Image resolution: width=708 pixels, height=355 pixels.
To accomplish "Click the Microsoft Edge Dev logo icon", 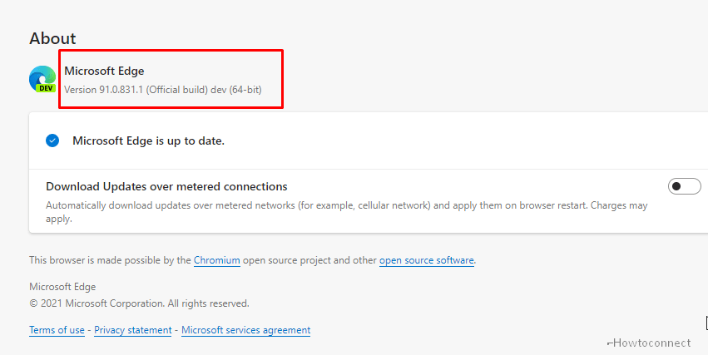I will 42,79.
